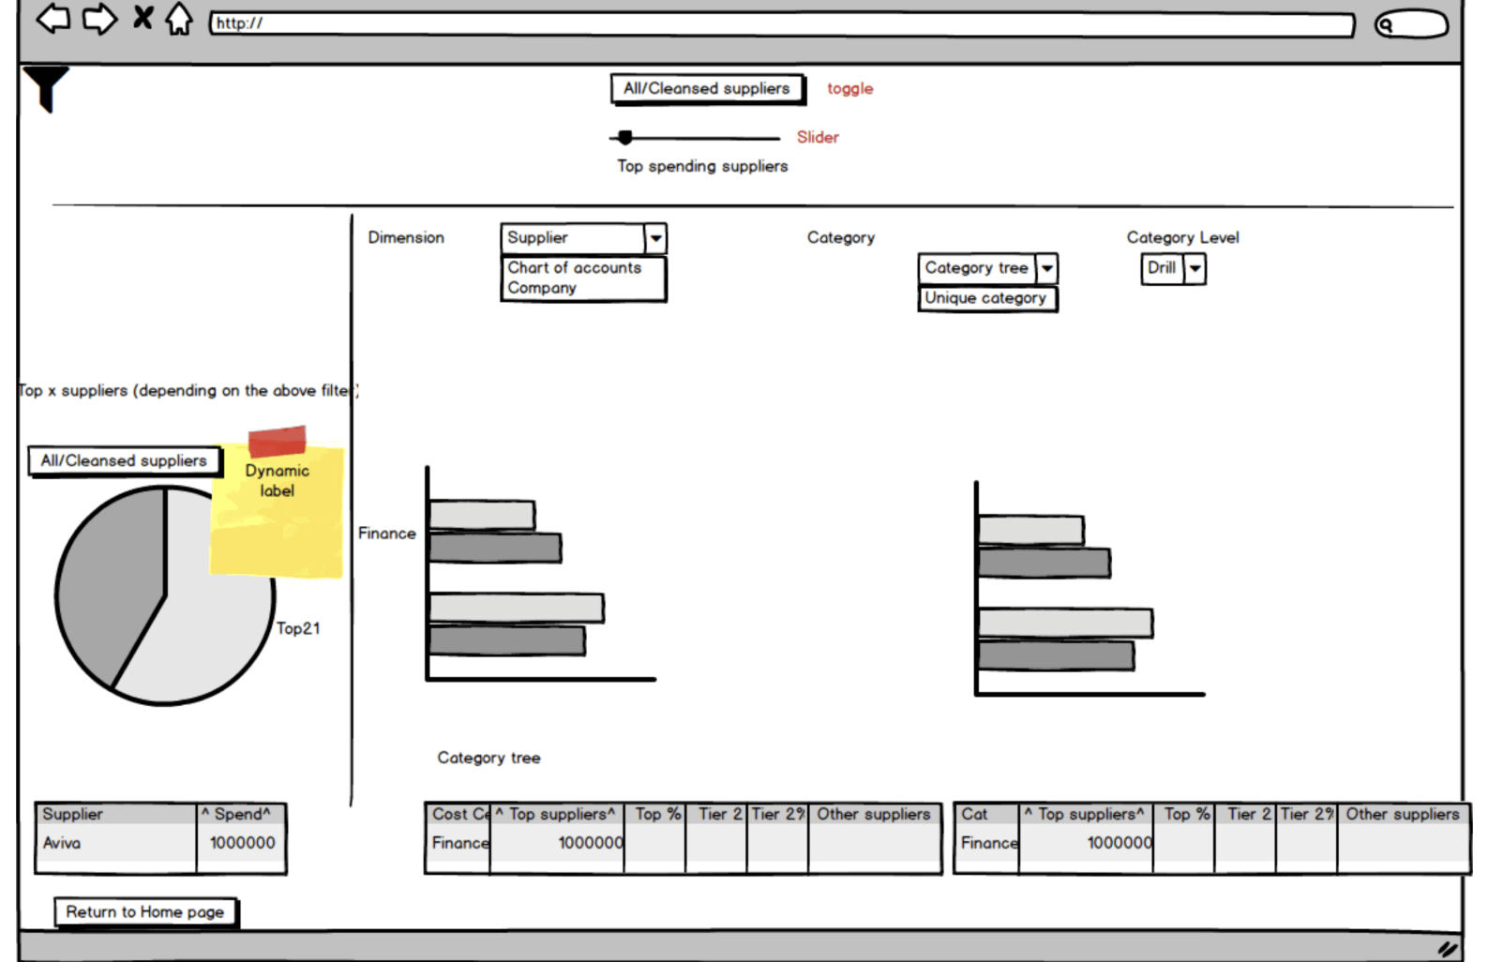Click the Finance label on left bar chart
Viewport: 1488px width, 962px height.
[386, 533]
